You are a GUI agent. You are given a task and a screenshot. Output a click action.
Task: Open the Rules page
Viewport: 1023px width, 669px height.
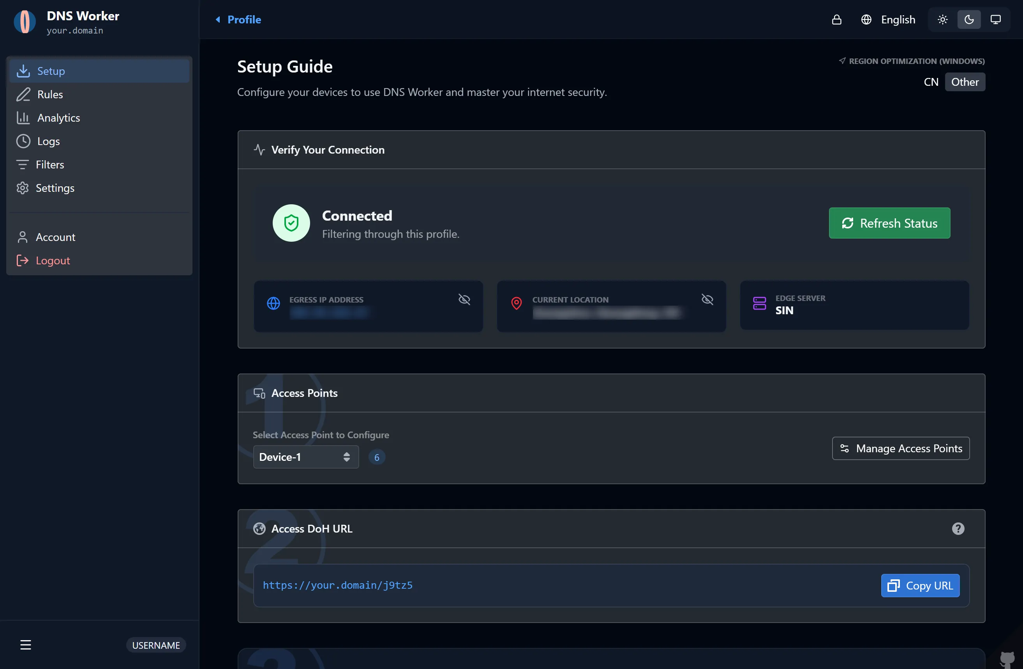[x=99, y=94]
